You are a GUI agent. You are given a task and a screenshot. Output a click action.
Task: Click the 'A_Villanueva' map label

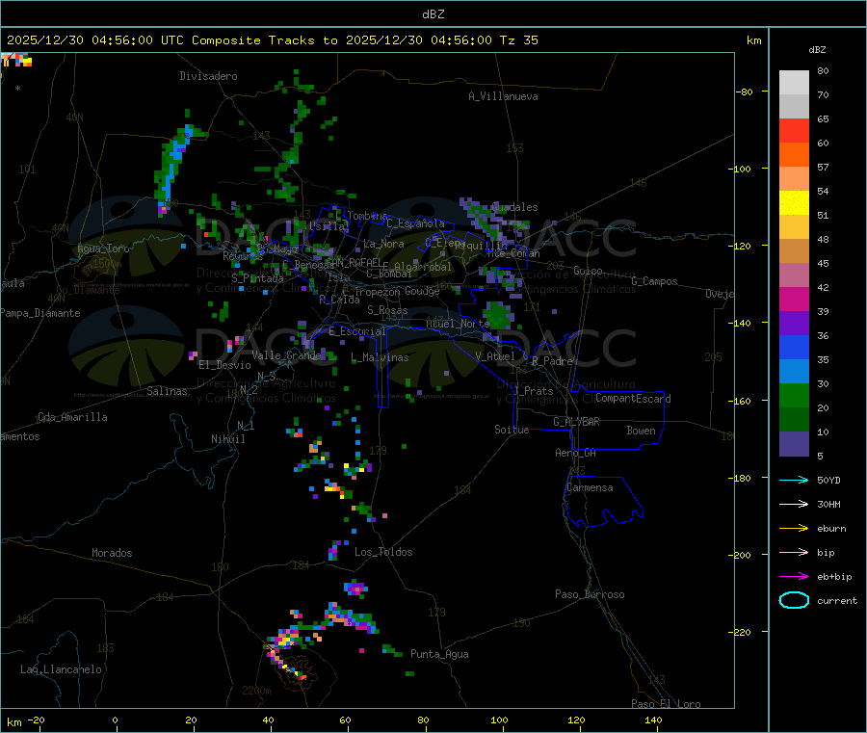[x=503, y=96]
